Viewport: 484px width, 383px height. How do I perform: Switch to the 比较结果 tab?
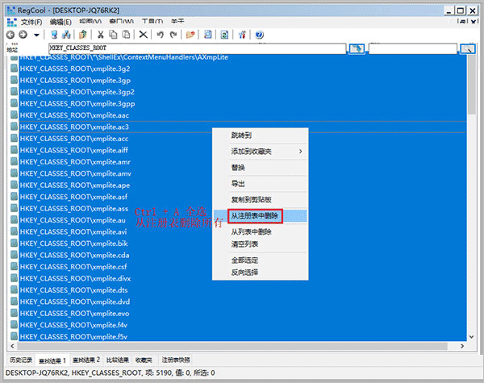click(118, 360)
